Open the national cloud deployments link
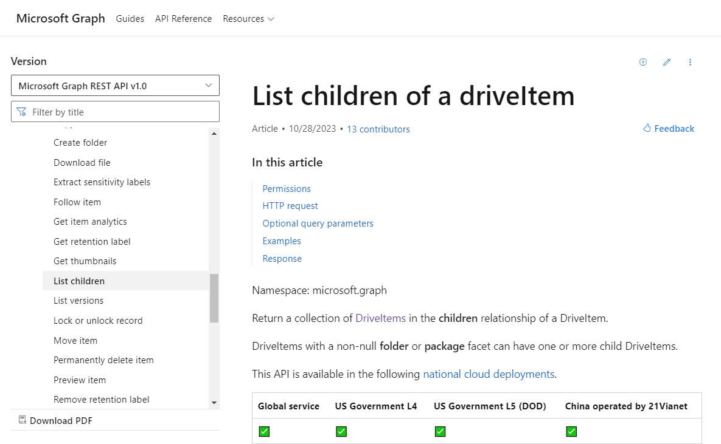721x444 pixels. click(489, 374)
